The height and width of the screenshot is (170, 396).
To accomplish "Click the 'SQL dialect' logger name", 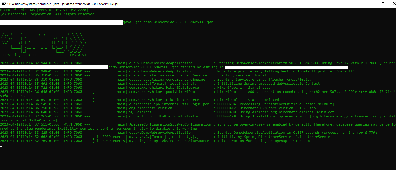I will click(x=140, y=112).
